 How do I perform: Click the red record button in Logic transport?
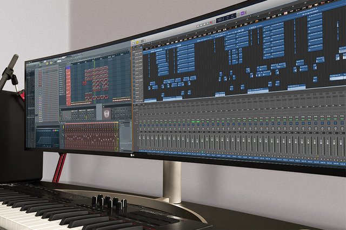[211, 23]
